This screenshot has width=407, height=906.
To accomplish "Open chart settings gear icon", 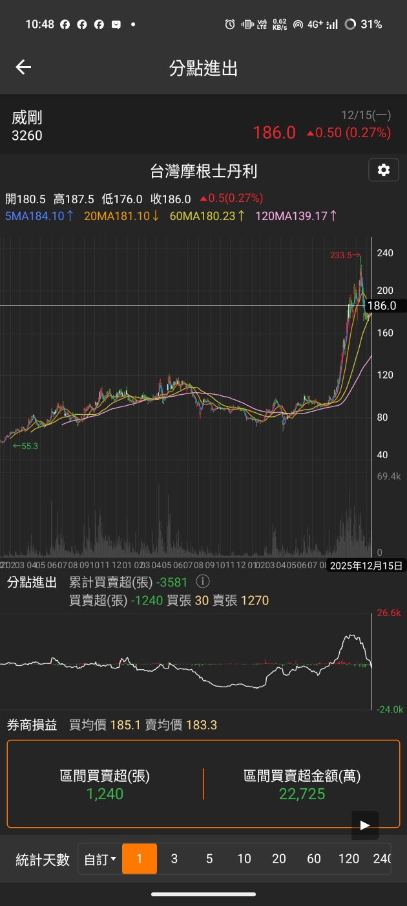I will (x=384, y=170).
